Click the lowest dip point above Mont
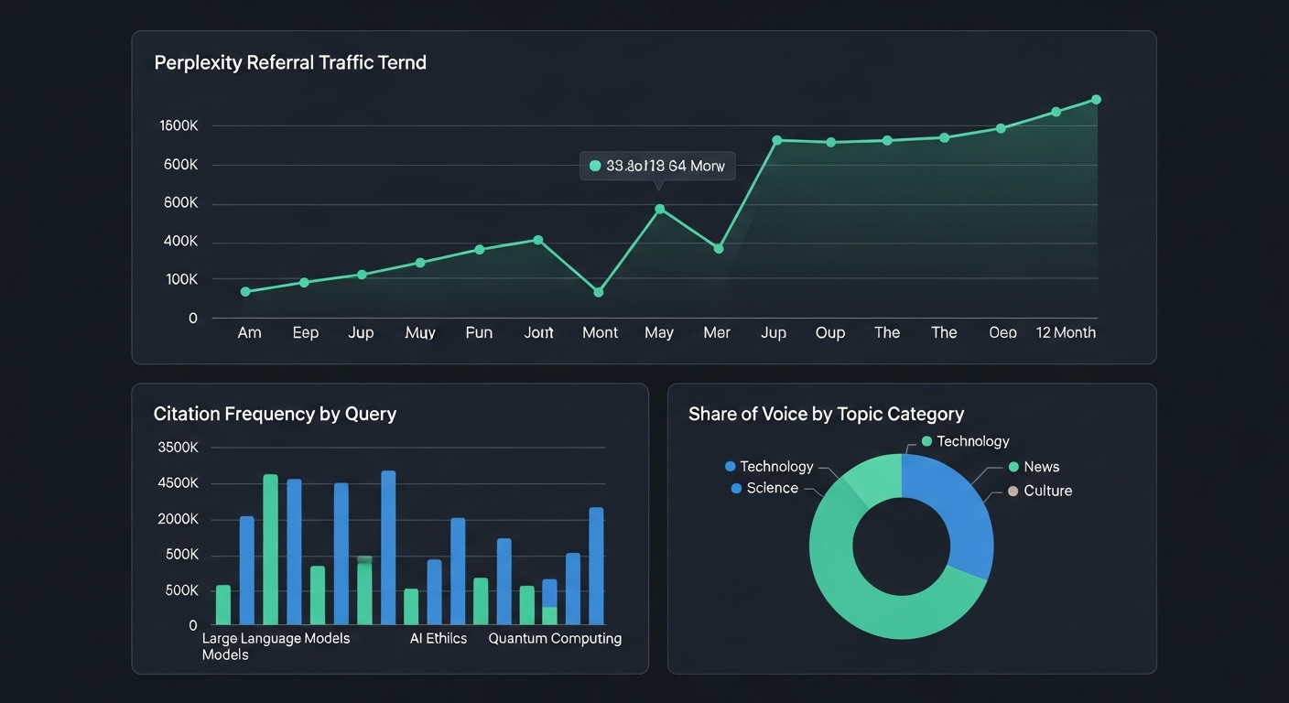The height and width of the screenshot is (703, 1289). (599, 292)
